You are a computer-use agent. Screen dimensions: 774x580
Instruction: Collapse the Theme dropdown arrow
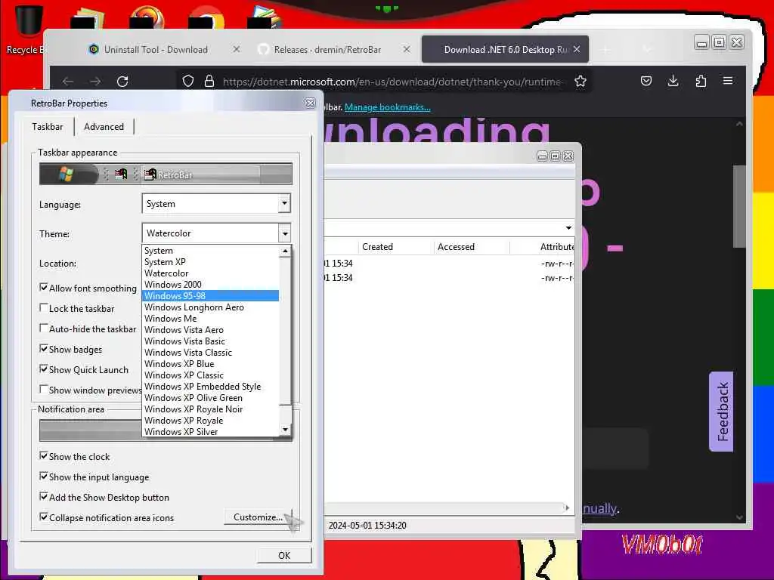(x=284, y=233)
